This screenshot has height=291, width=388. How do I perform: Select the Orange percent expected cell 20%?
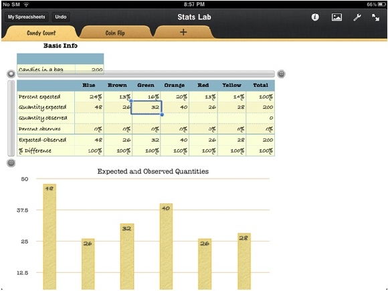(175, 96)
